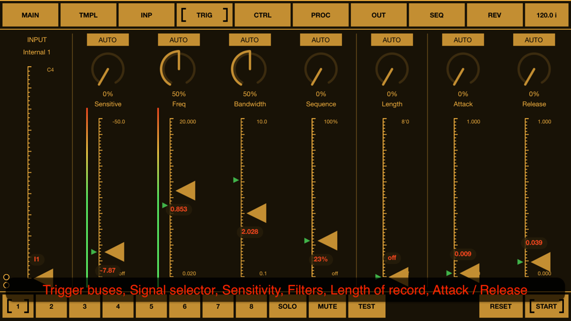
Task: Switch to the REV tab
Action: tap(495, 15)
